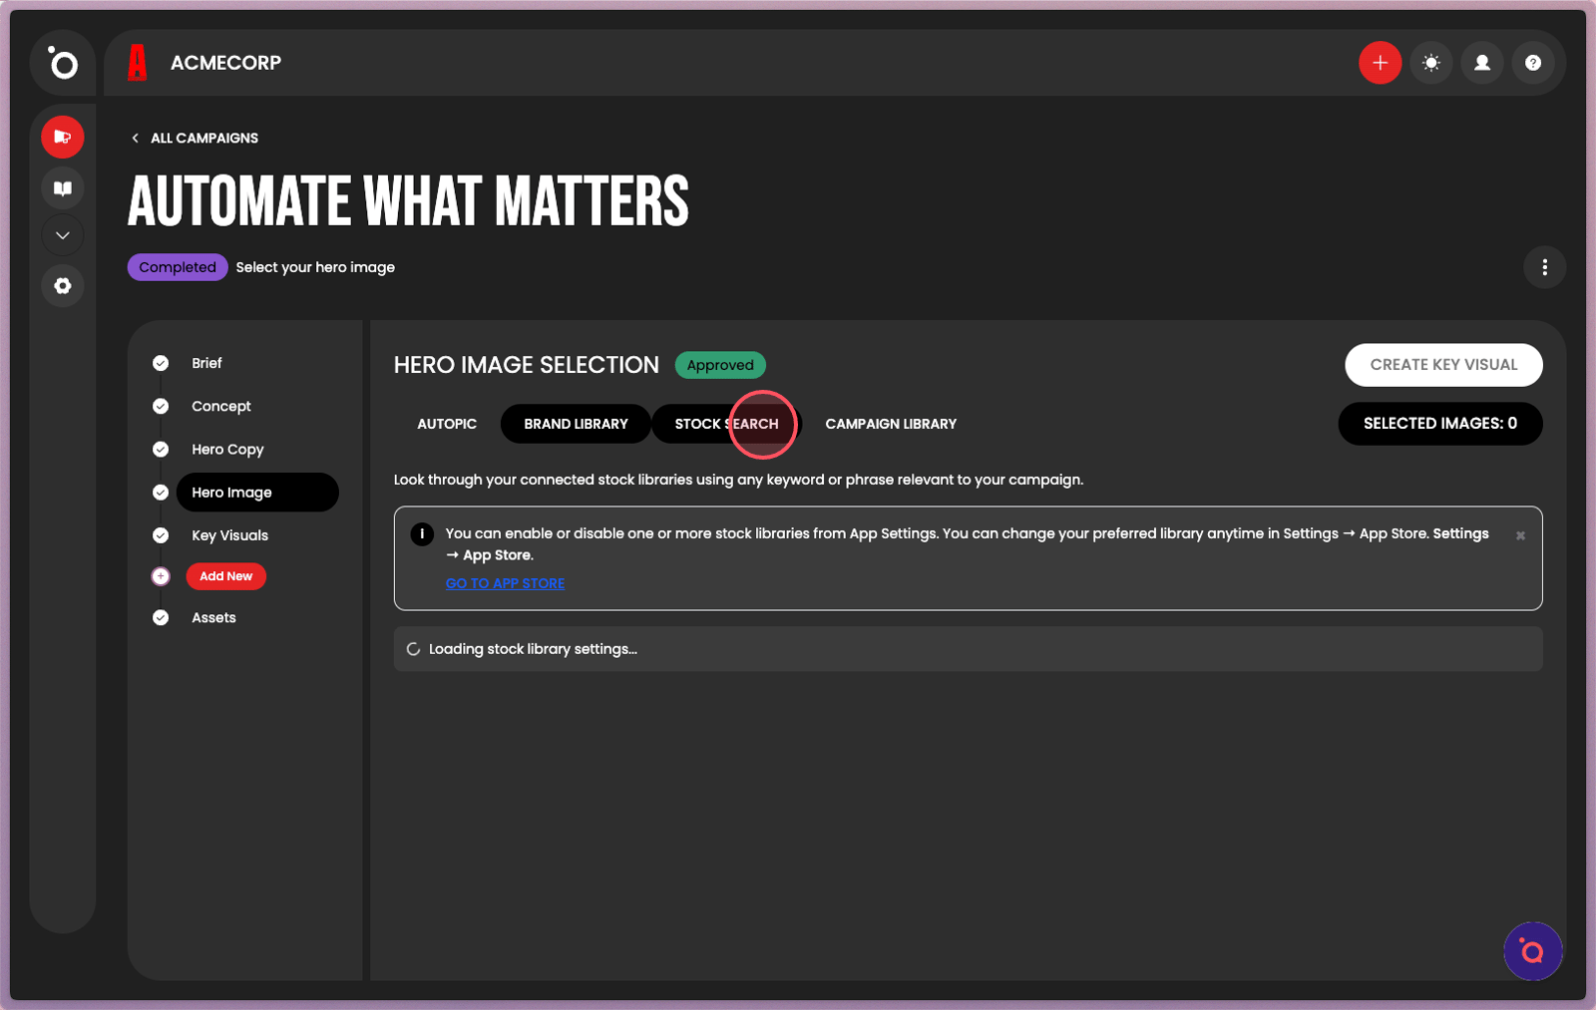Viewport: 1596px width, 1010px height.
Task: Open the book library icon in sidebar
Action: 63,187
